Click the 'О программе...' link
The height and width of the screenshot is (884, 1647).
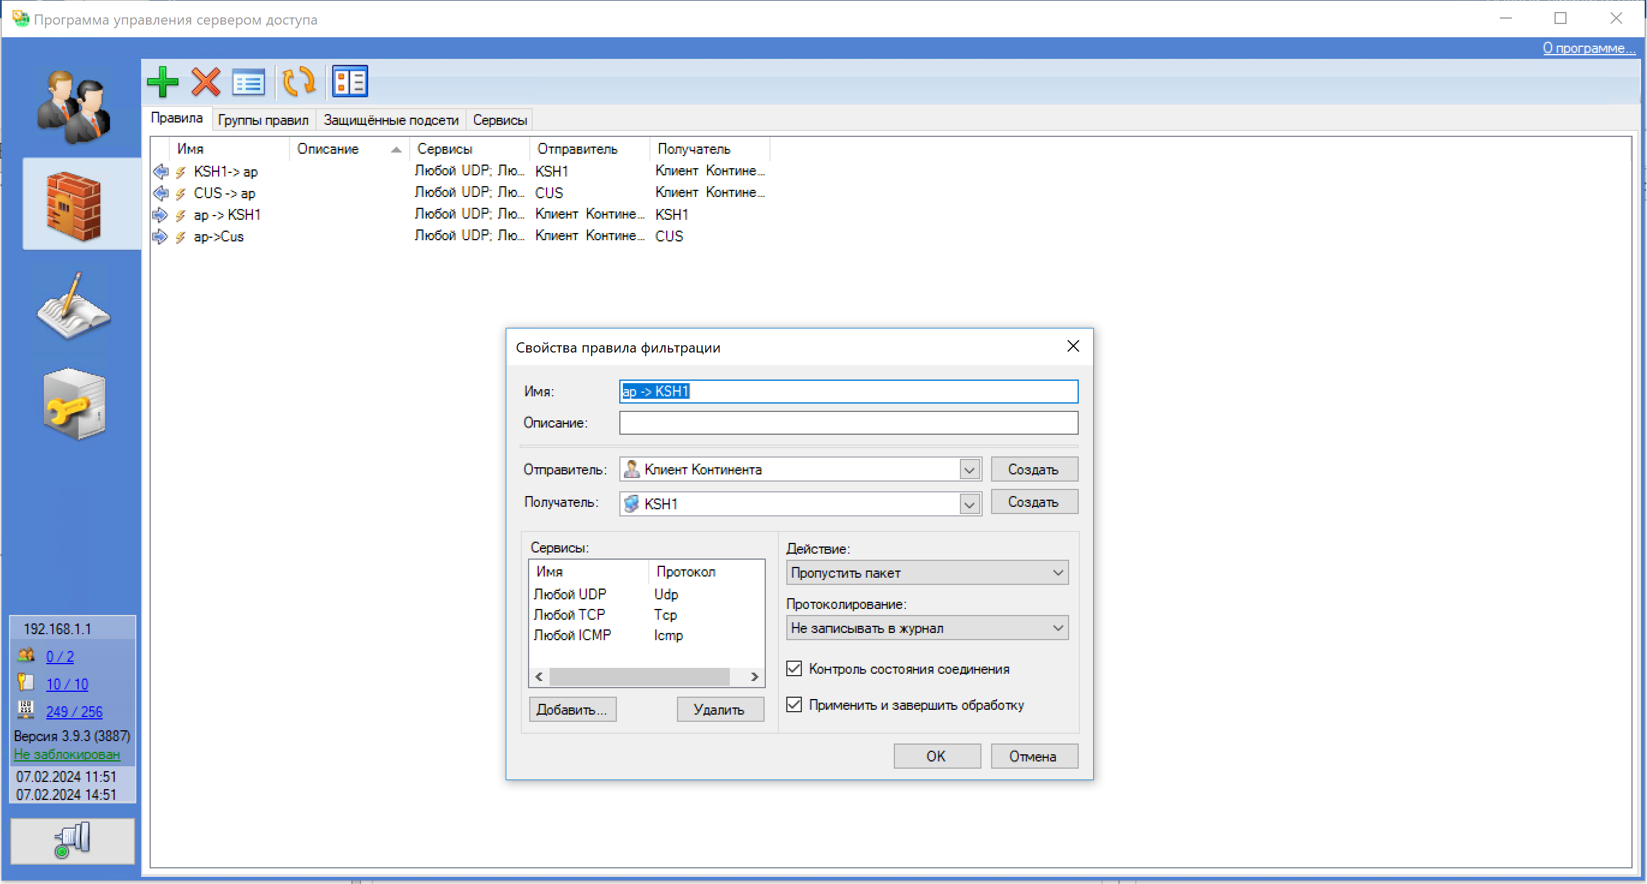[1588, 48]
